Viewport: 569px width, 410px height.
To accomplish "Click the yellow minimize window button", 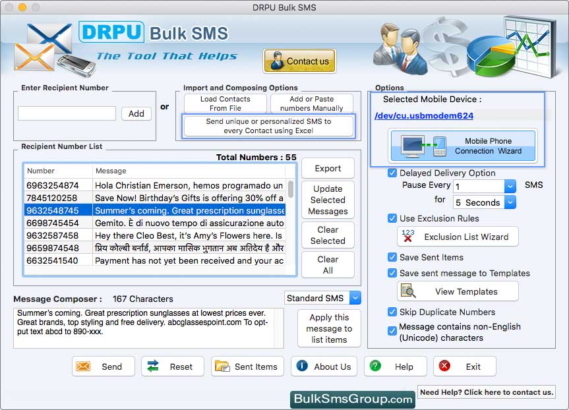I will (x=22, y=7).
